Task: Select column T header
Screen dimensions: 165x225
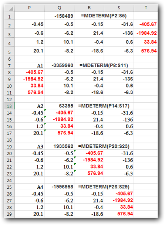Action: tap(146, 8)
